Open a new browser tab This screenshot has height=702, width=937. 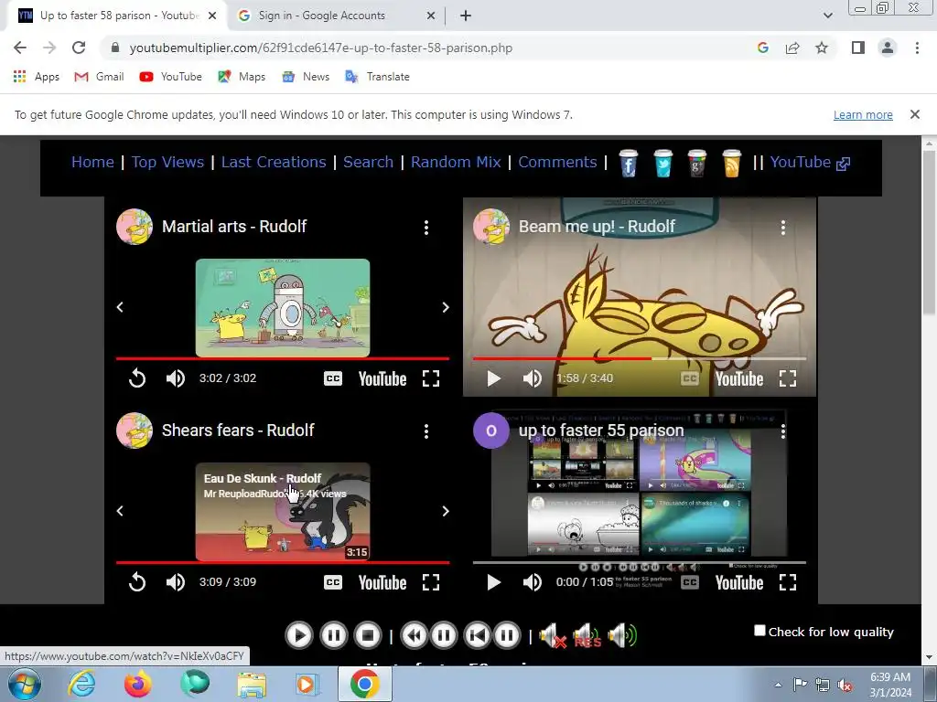pyautogui.click(x=466, y=16)
